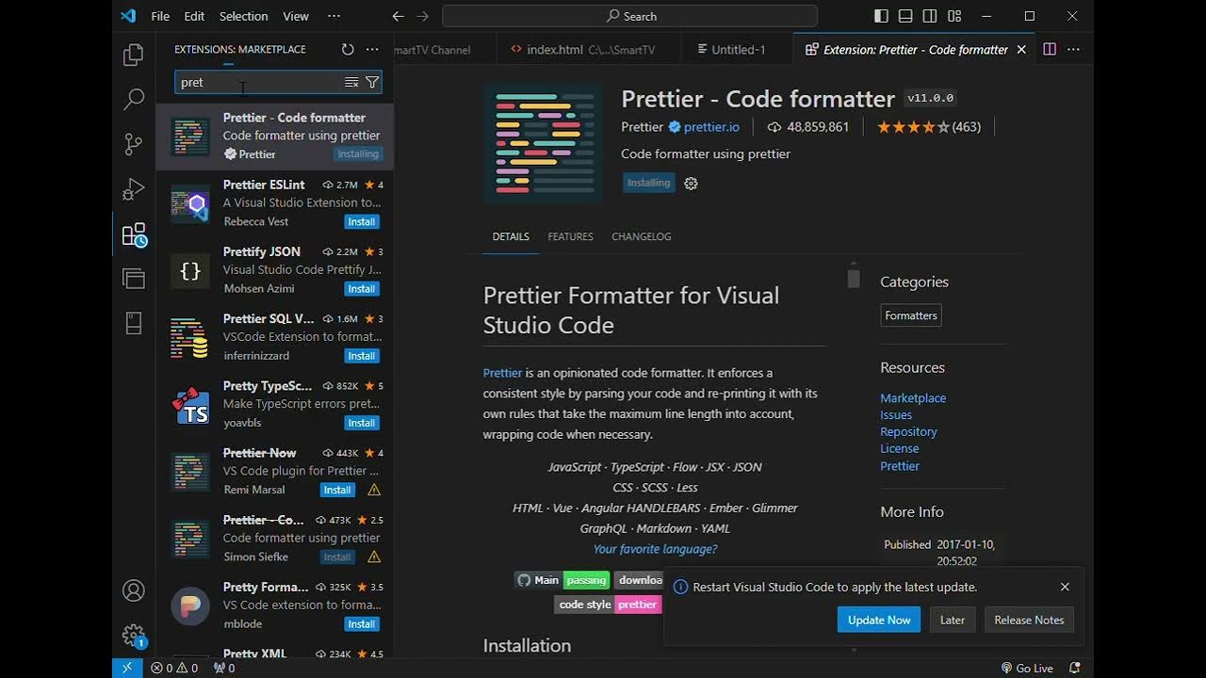1206x678 pixels.
Task: Install the Prettier ESLint extension
Action: 362,222
